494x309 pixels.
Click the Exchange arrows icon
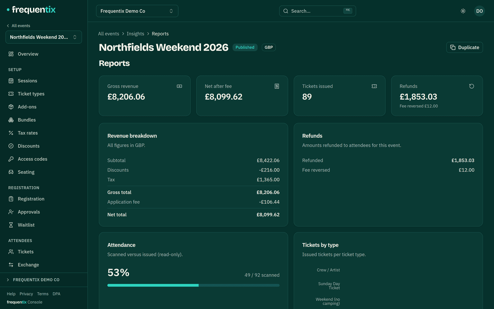[11, 265]
